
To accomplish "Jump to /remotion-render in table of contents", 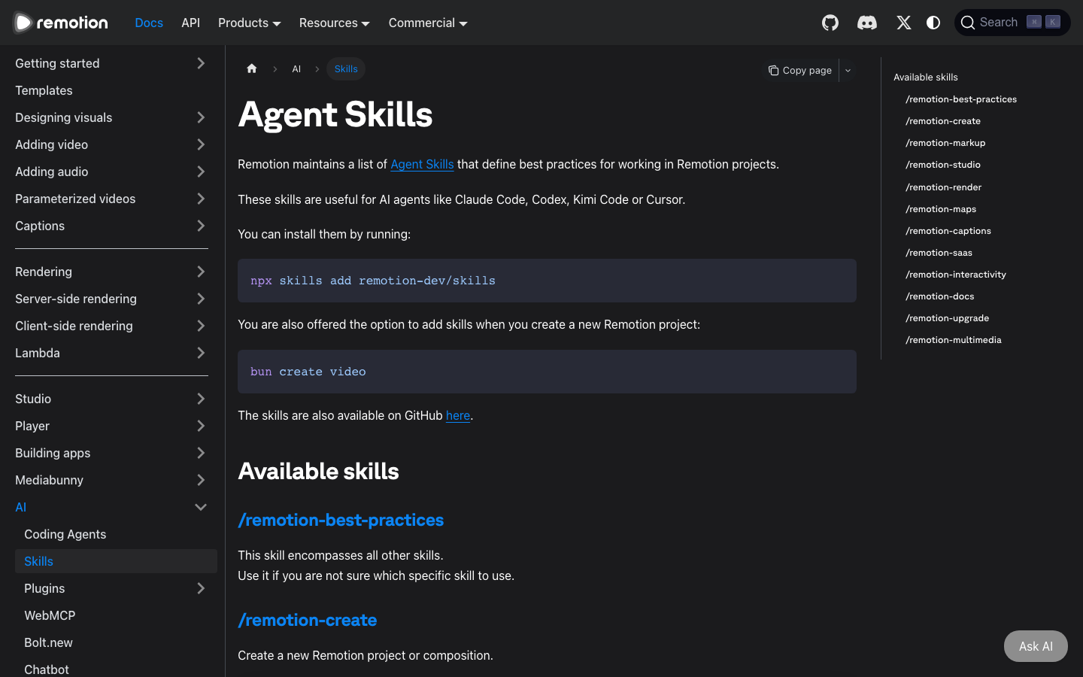I will tap(944, 187).
